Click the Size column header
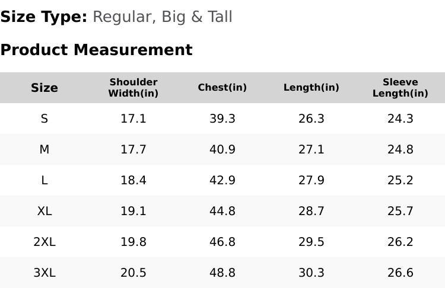This screenshot has height=288, width=445. pos(44,88)
